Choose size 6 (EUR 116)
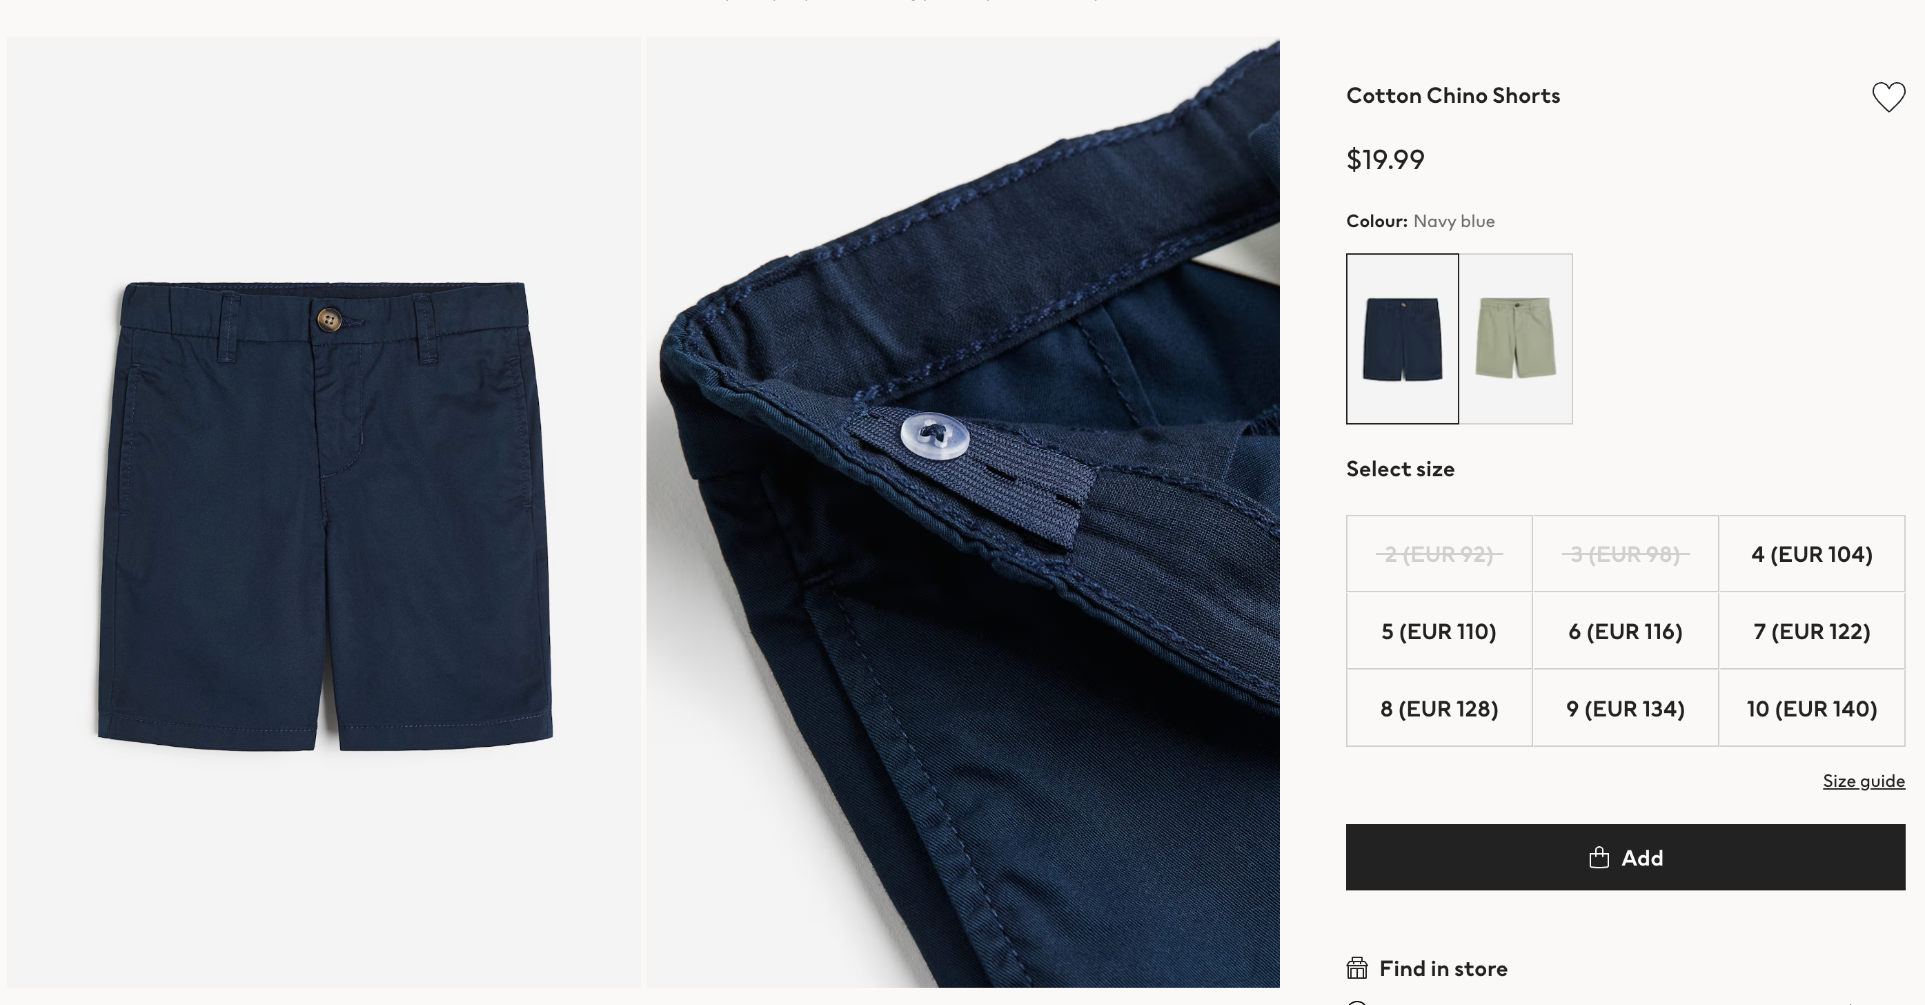Viewport: 1925px width, 1005px height. (1626, 631)
